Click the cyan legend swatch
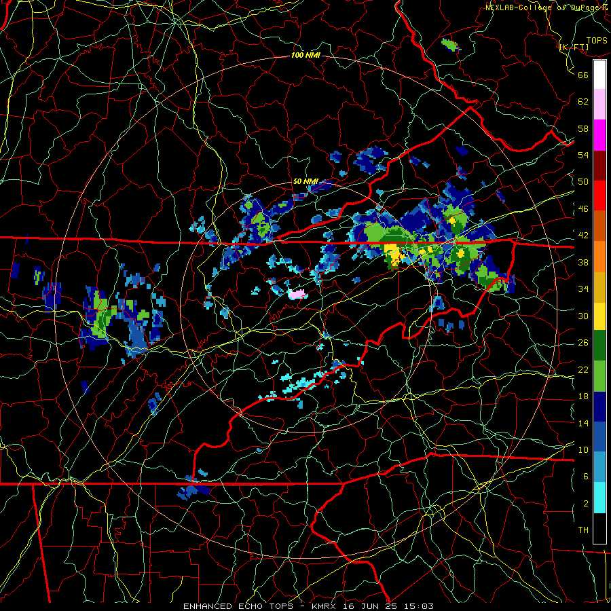 [x=599, y=498]
